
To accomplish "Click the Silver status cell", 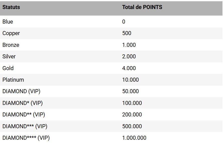I will tap(9, 57).
